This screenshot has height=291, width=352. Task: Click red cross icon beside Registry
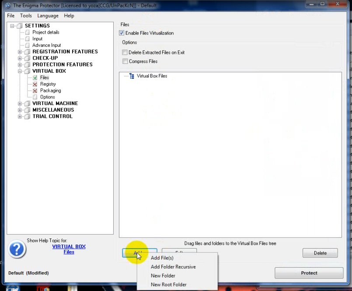tap(35, 84)
